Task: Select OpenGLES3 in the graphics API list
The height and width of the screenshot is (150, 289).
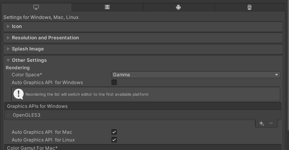Action: [143, 115]
